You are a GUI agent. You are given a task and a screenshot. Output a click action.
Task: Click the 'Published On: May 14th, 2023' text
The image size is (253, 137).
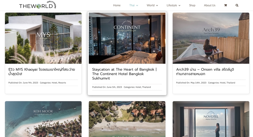pyautogui.click(x=191, y=83)
